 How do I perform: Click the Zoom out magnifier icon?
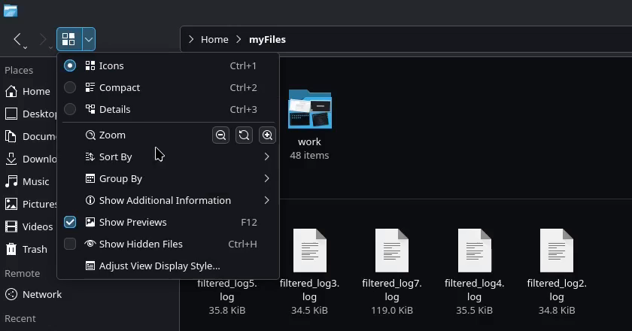[x=221, y=135]
